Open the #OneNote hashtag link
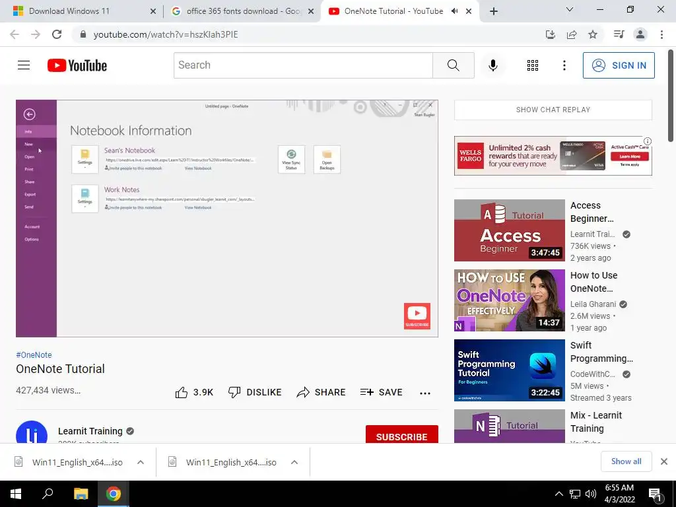Viewport: 676px width, 507px height. [x=34, y=355]
